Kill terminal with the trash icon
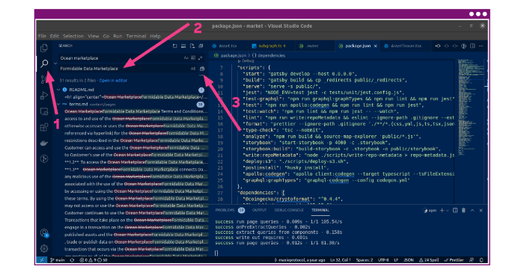Screen dimensions: 524x275 (463, 210)
